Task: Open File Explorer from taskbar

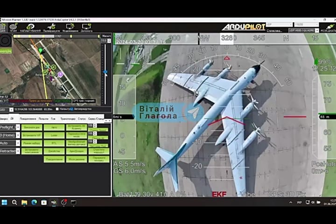Action: click(24, 202)
